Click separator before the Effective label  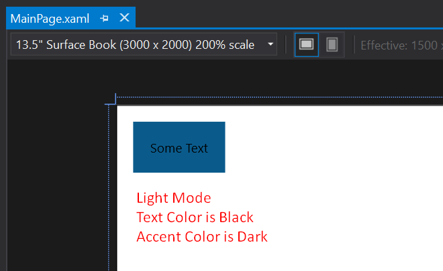click(354, 45)
